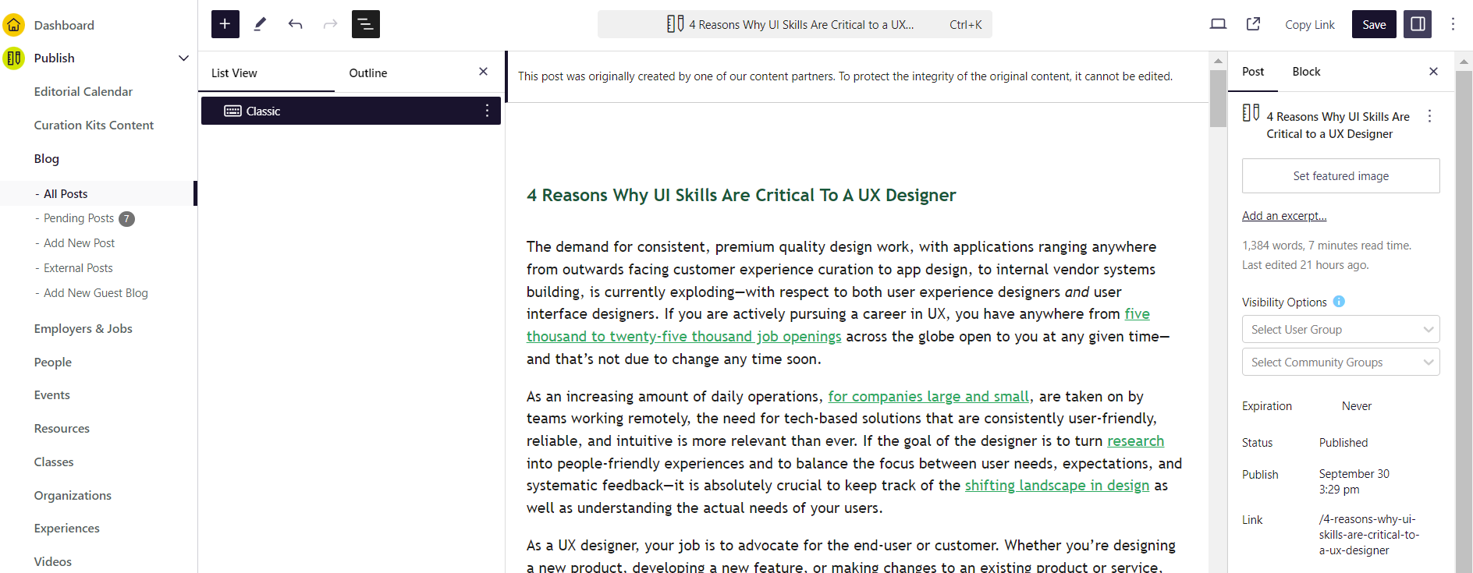Screen dimensions: 1473x573
Task: Open the desktop preview icon
Action: click(x=1217, y=24)
